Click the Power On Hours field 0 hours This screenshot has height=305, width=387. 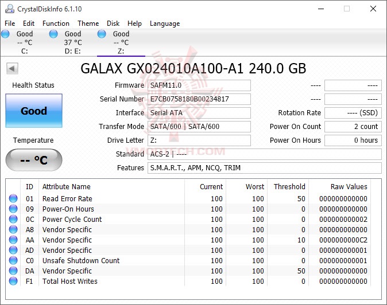(x=353, y=140)
